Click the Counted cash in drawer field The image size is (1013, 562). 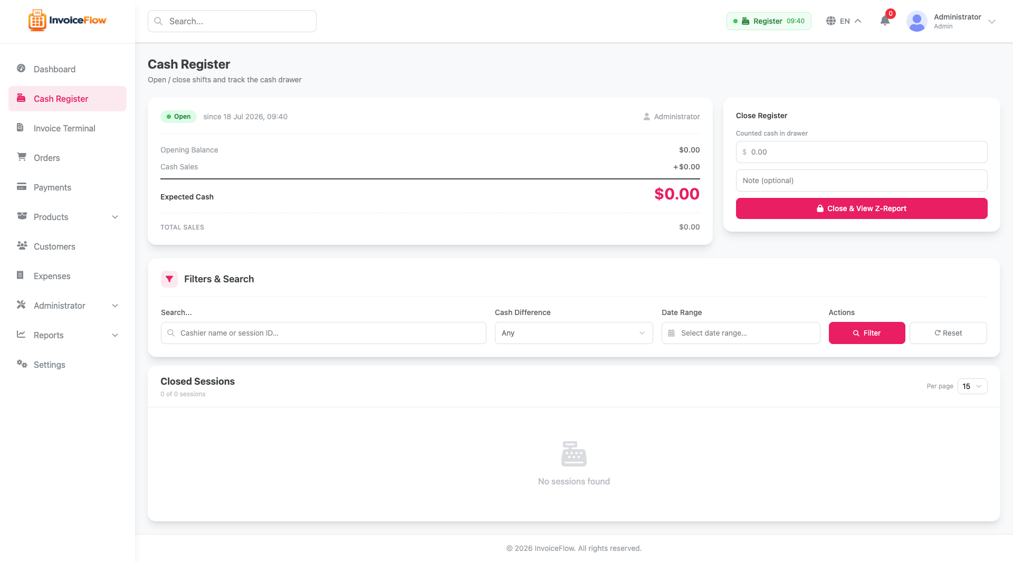(x=862, y=152)
